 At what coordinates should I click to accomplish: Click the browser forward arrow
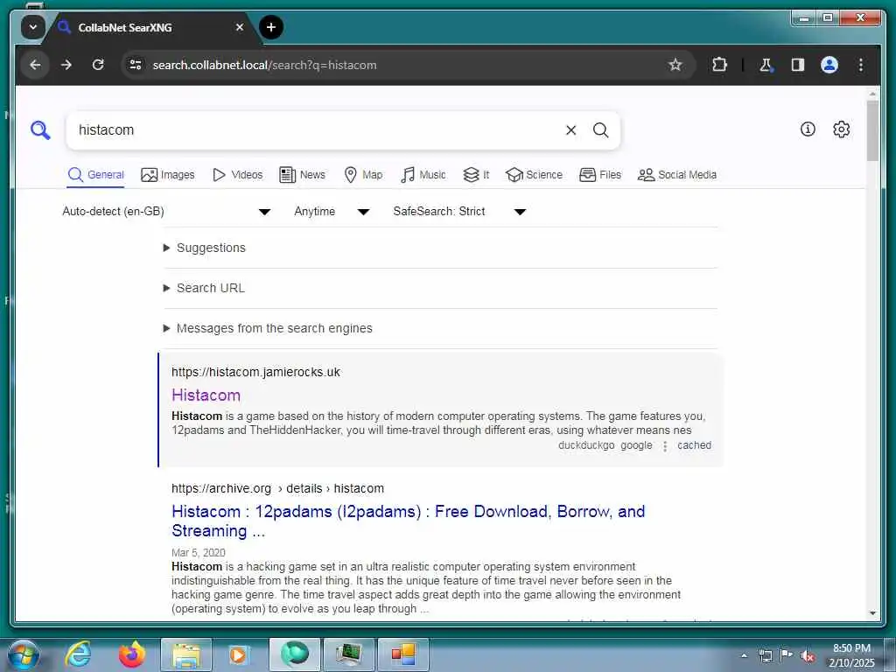[x=66, y=65]
